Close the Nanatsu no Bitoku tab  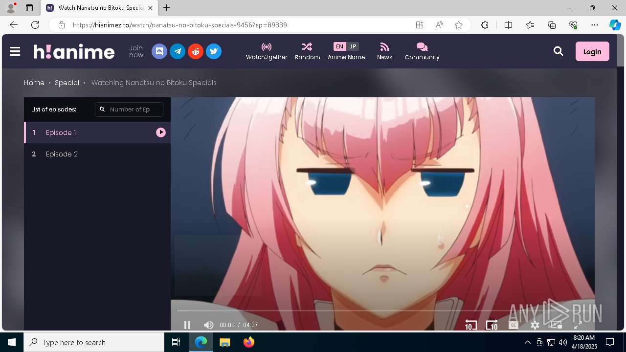pos(150,8)
